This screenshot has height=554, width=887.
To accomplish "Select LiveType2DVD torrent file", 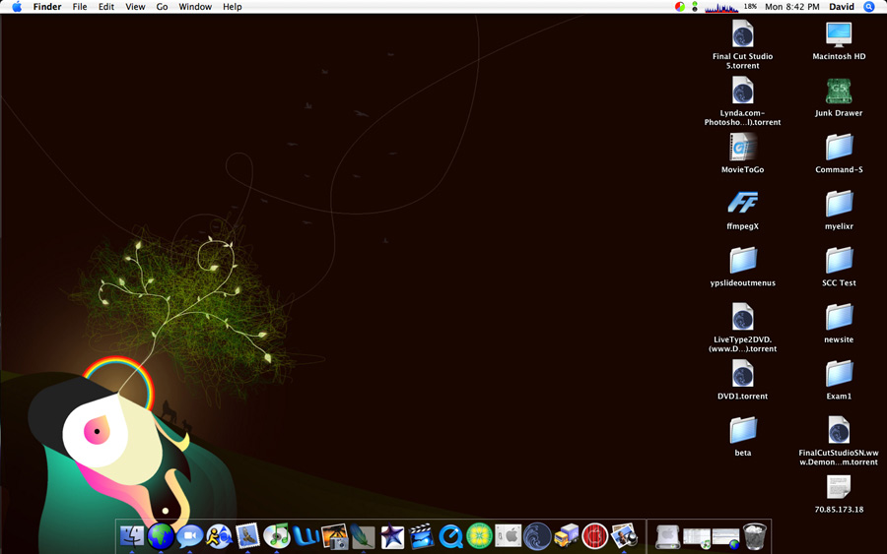I will pyautogui.click(x=742, y=317).
